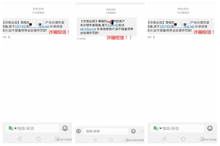Tap message status icon beside timestamp, right screenshot
Image resolution: width=220 pixels, height=146 pixels.
pyautogui.click(x=154, y=37)
